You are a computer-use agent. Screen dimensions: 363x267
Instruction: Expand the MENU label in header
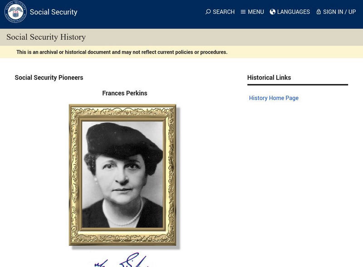coord(256,12)
